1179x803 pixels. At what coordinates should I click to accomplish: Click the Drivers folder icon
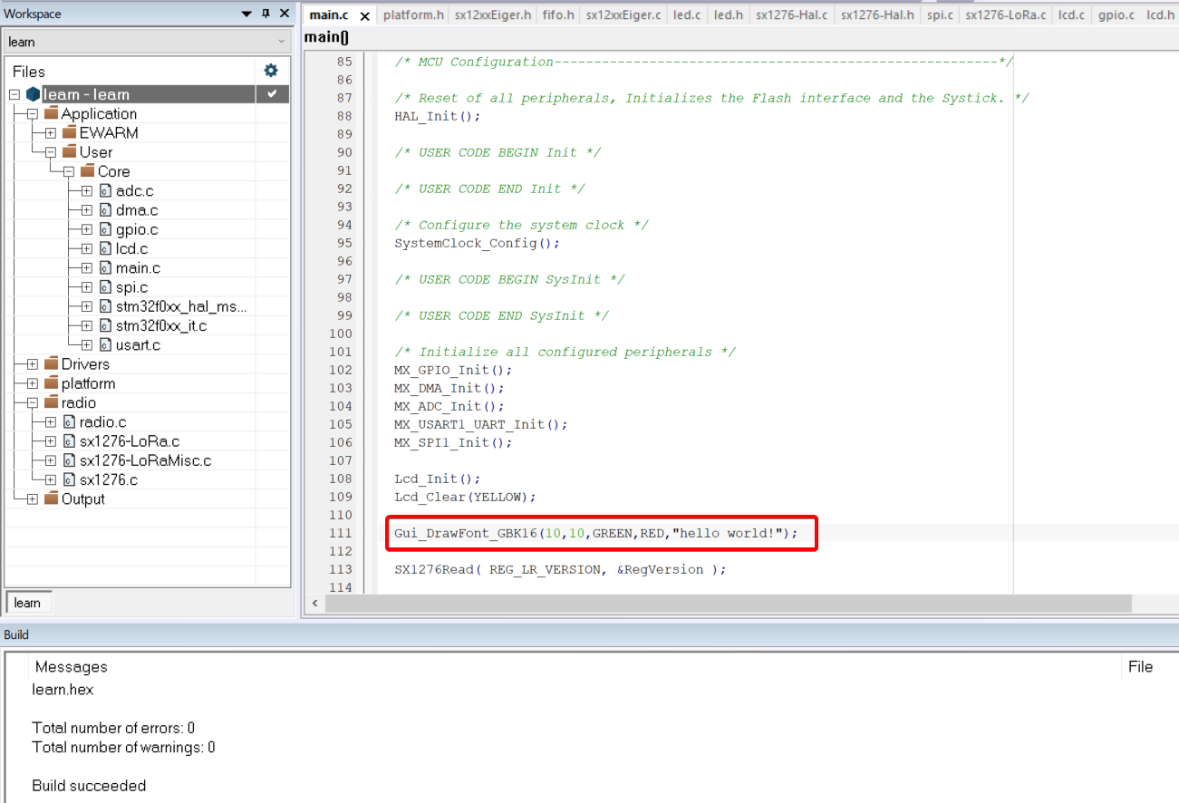coord(51,364)
